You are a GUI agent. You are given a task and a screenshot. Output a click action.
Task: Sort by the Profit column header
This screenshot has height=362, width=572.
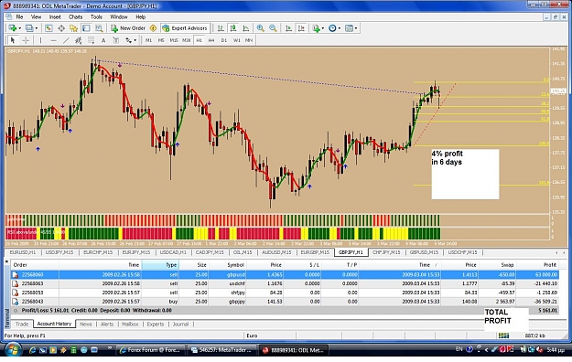[537, 265]
